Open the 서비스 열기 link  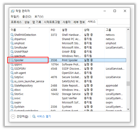pyautogui.click(x=44, y=116)
